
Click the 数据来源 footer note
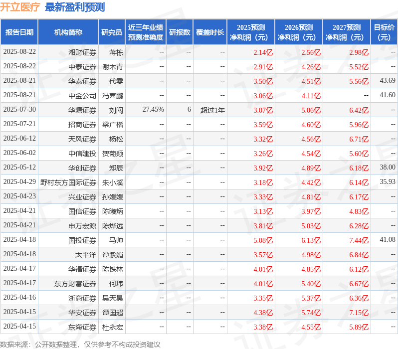(x=80, y=345)
